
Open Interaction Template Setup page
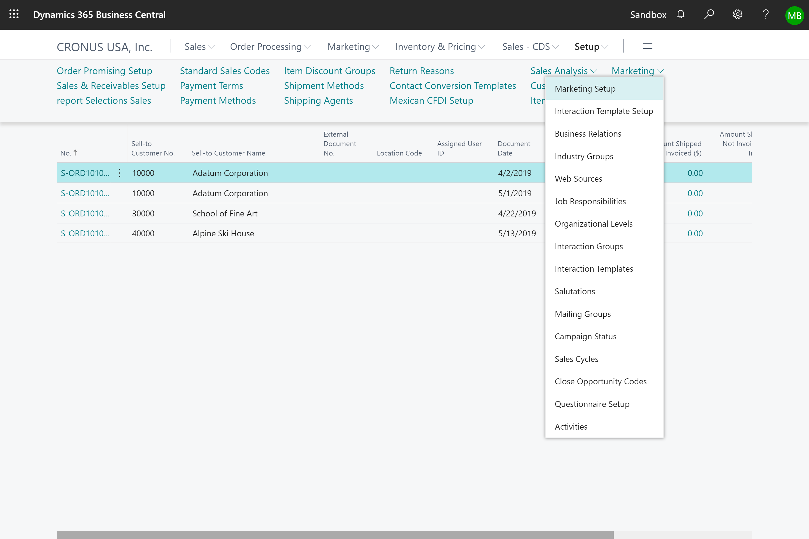click(604, 111)
